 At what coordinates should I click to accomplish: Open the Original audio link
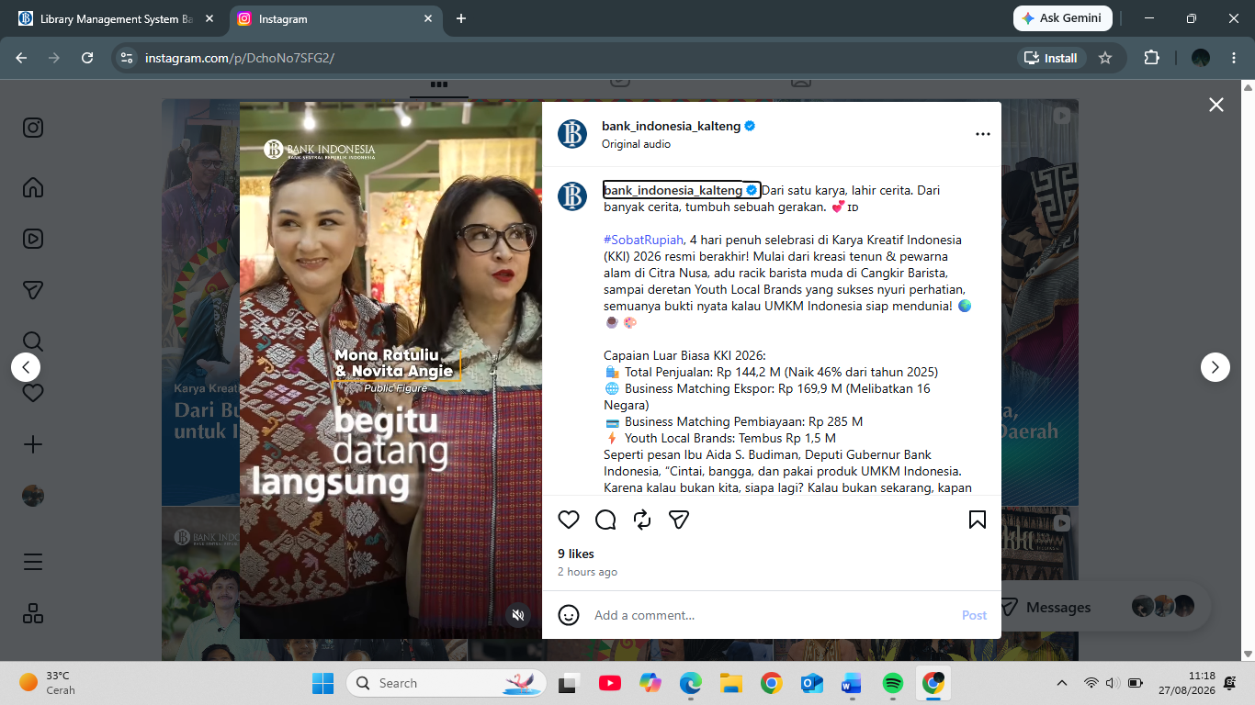tap(636, 144)
